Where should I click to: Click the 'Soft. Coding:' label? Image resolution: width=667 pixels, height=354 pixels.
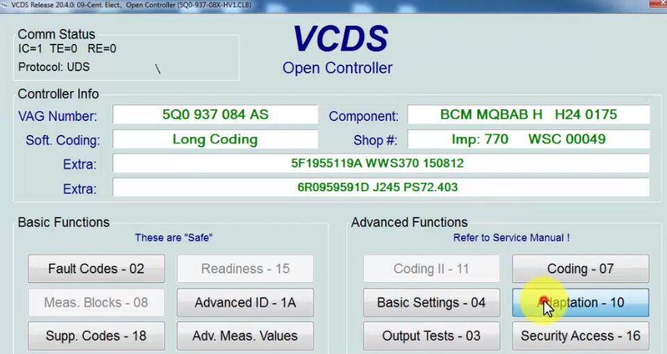(63, 140)
